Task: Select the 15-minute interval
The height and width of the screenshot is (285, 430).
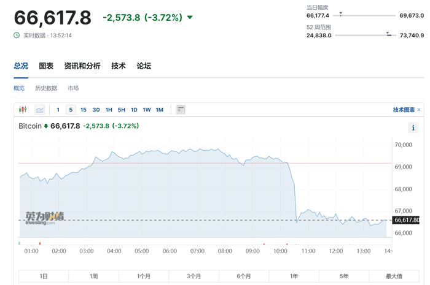Action: 84,110
